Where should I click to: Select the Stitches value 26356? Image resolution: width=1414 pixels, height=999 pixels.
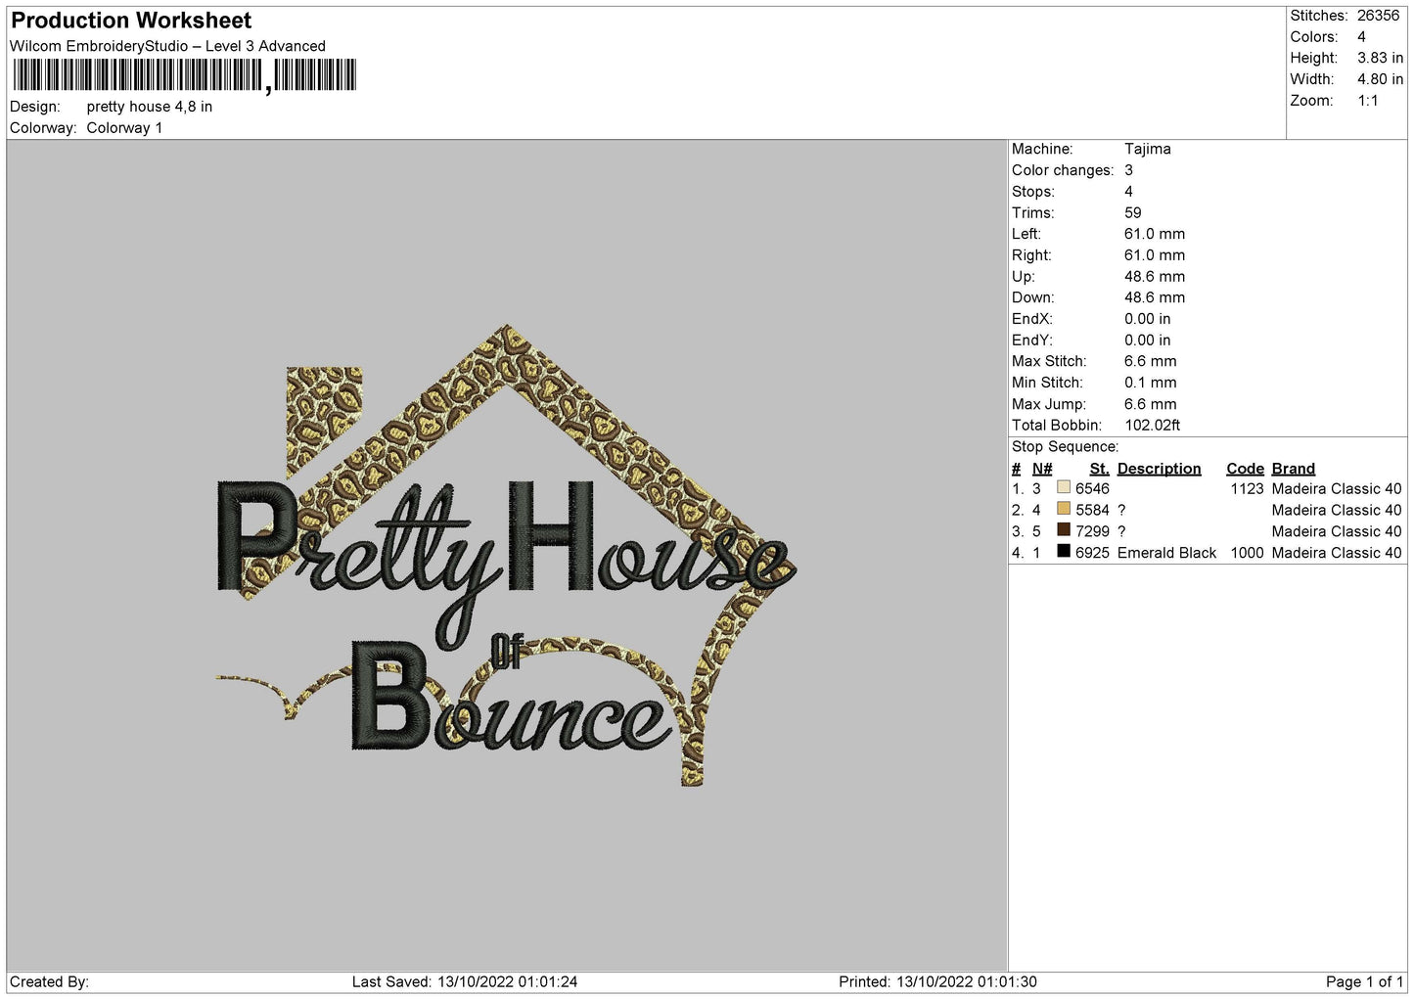pyautogui.click(x=1378, y=16)
